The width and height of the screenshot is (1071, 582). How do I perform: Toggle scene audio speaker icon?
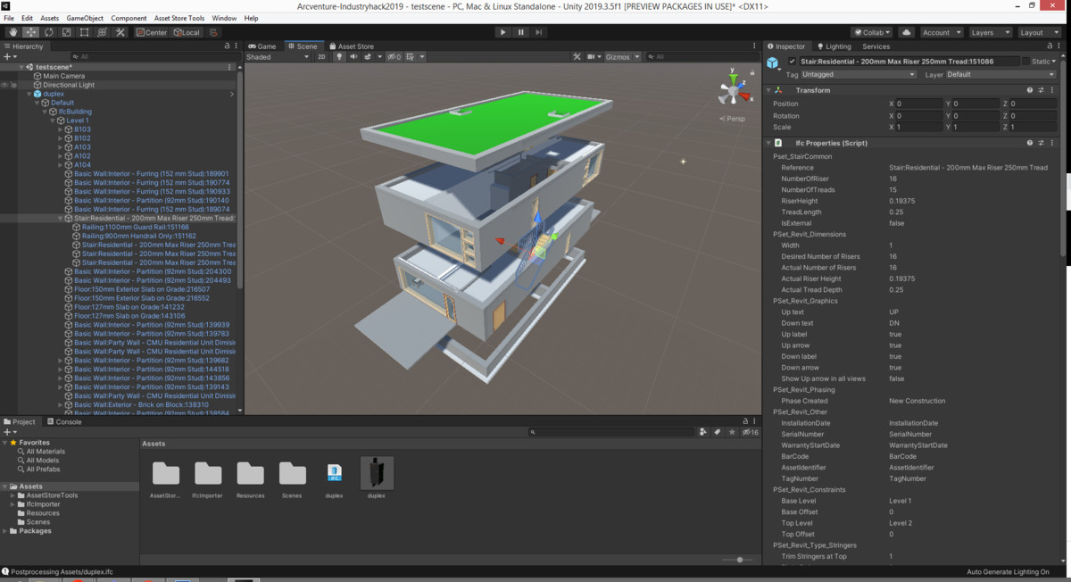(353, 57)
